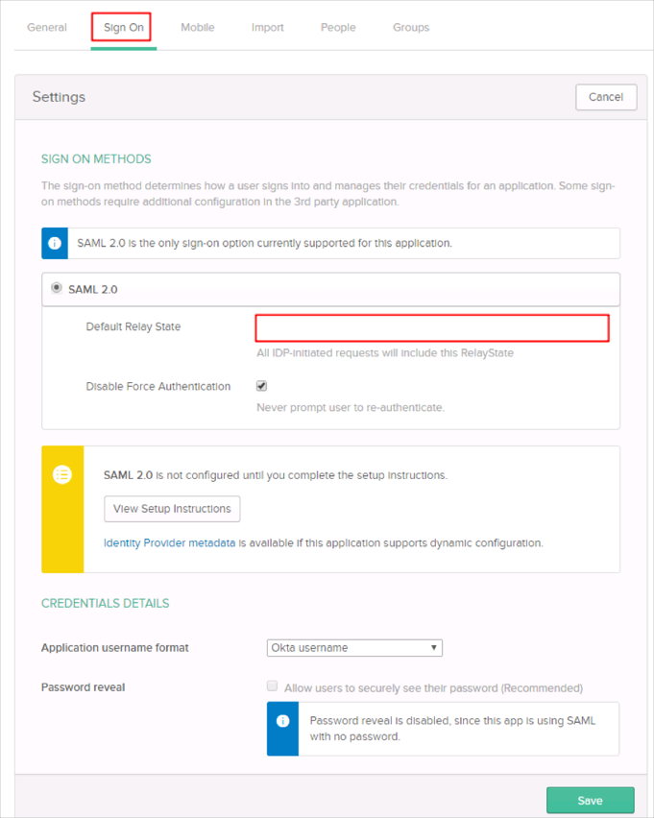Image resolution: width=654 pixels, height=818 pixels.
Task: Click the Settings panel heading
Action: coord(59,97)
